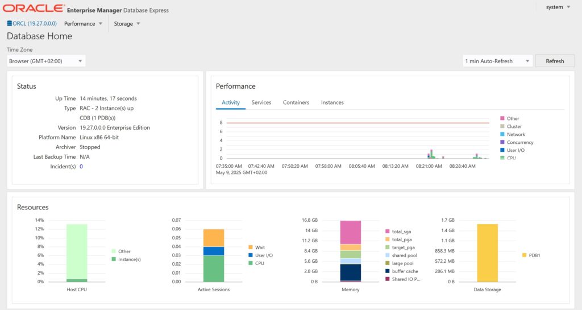Screen dimensions: 582x310
Task: Click the '19.27.0.0.0 Enterprise Edition' text
Action: (115, 127)
